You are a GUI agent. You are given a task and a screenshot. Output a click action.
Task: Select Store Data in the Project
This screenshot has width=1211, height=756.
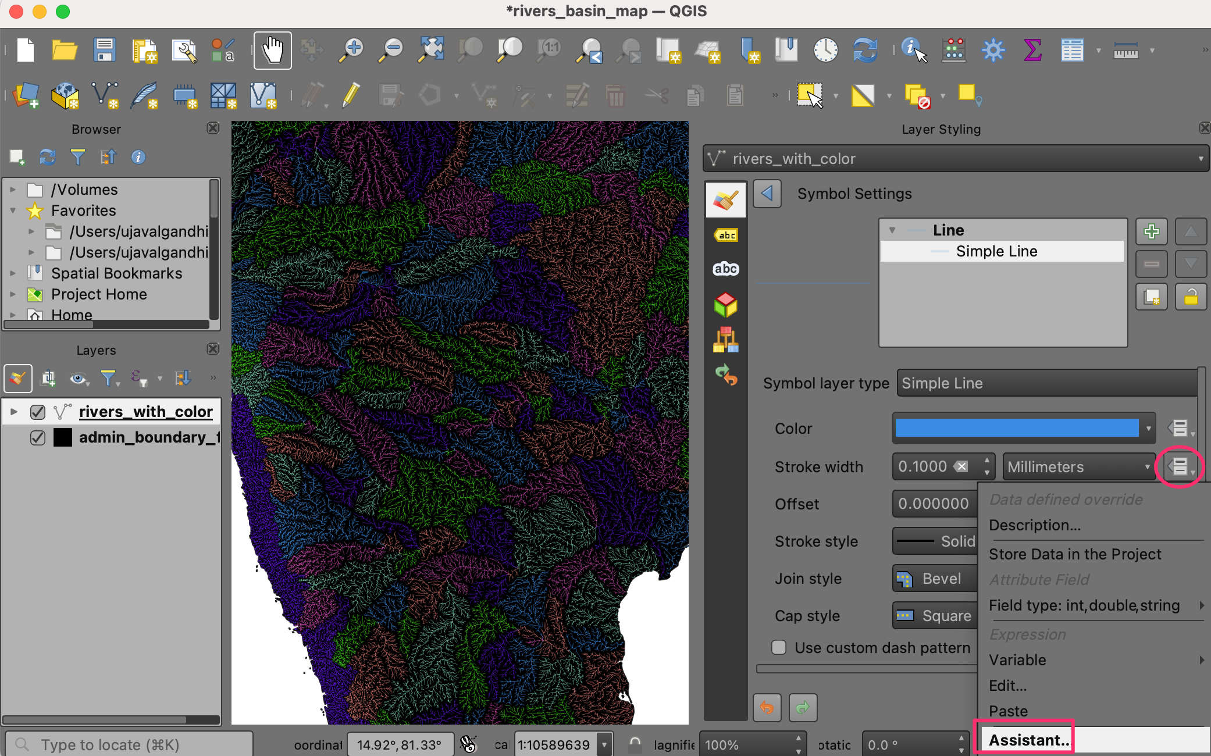[x=1075, y=554]
